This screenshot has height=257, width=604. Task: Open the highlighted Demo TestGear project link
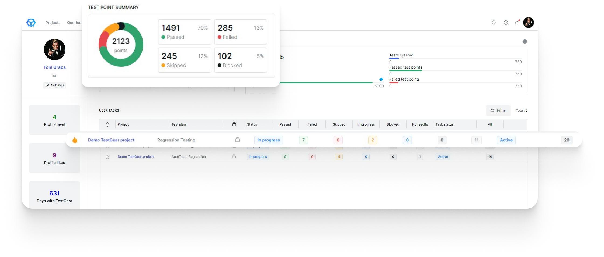[x=111, y=140]
